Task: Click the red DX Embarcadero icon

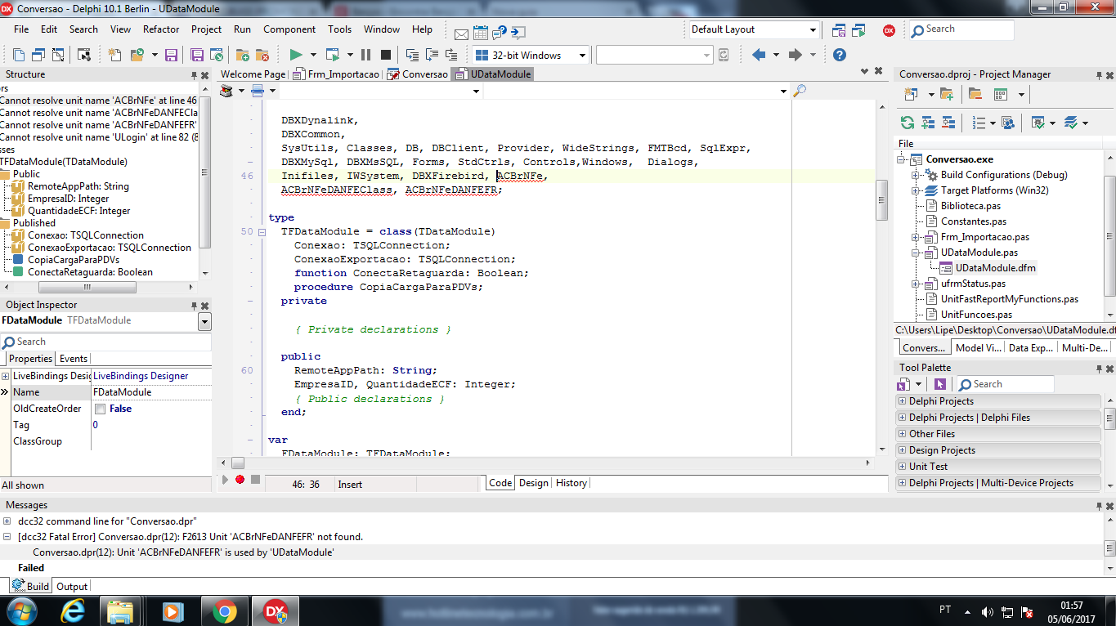Action: 889,30
